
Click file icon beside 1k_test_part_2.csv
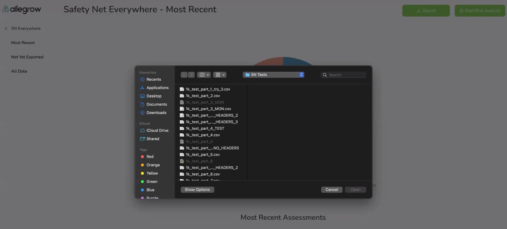[x=182, y=96]
